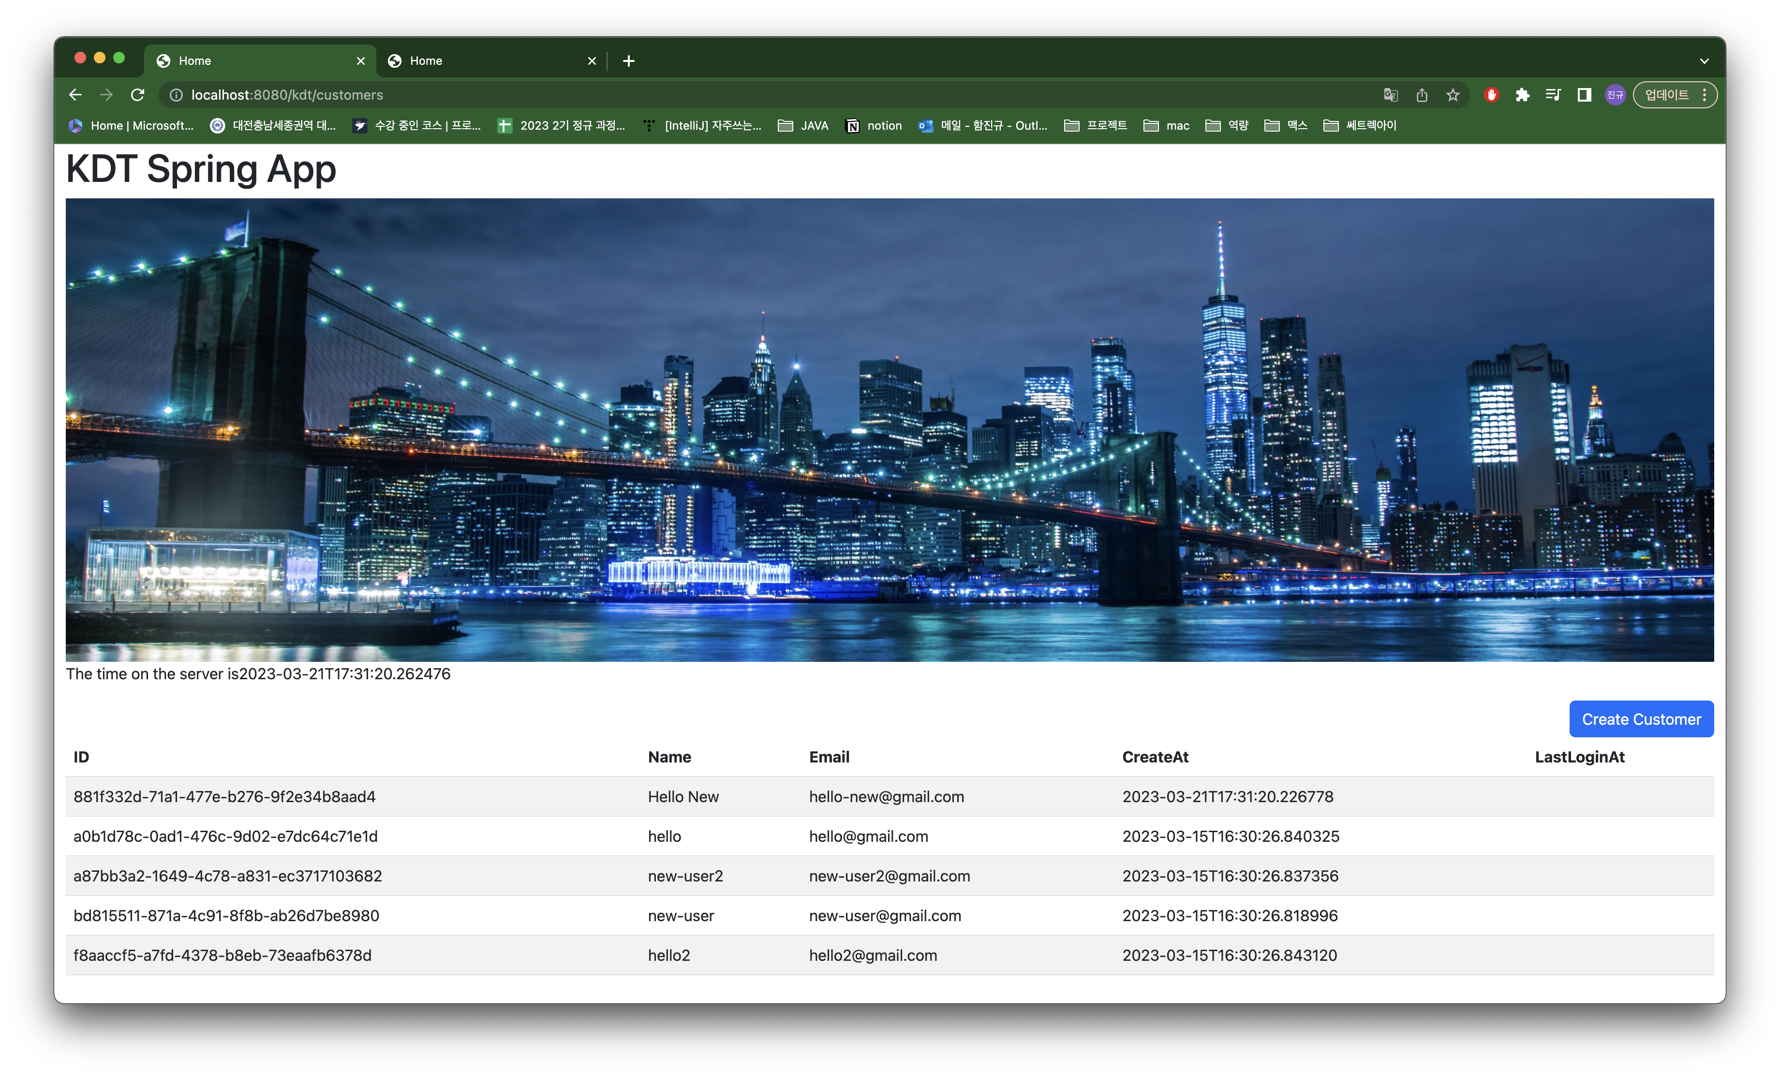Open a new tab with plus
This screenshot has height=1075, width=1780.
pos(628,61)
